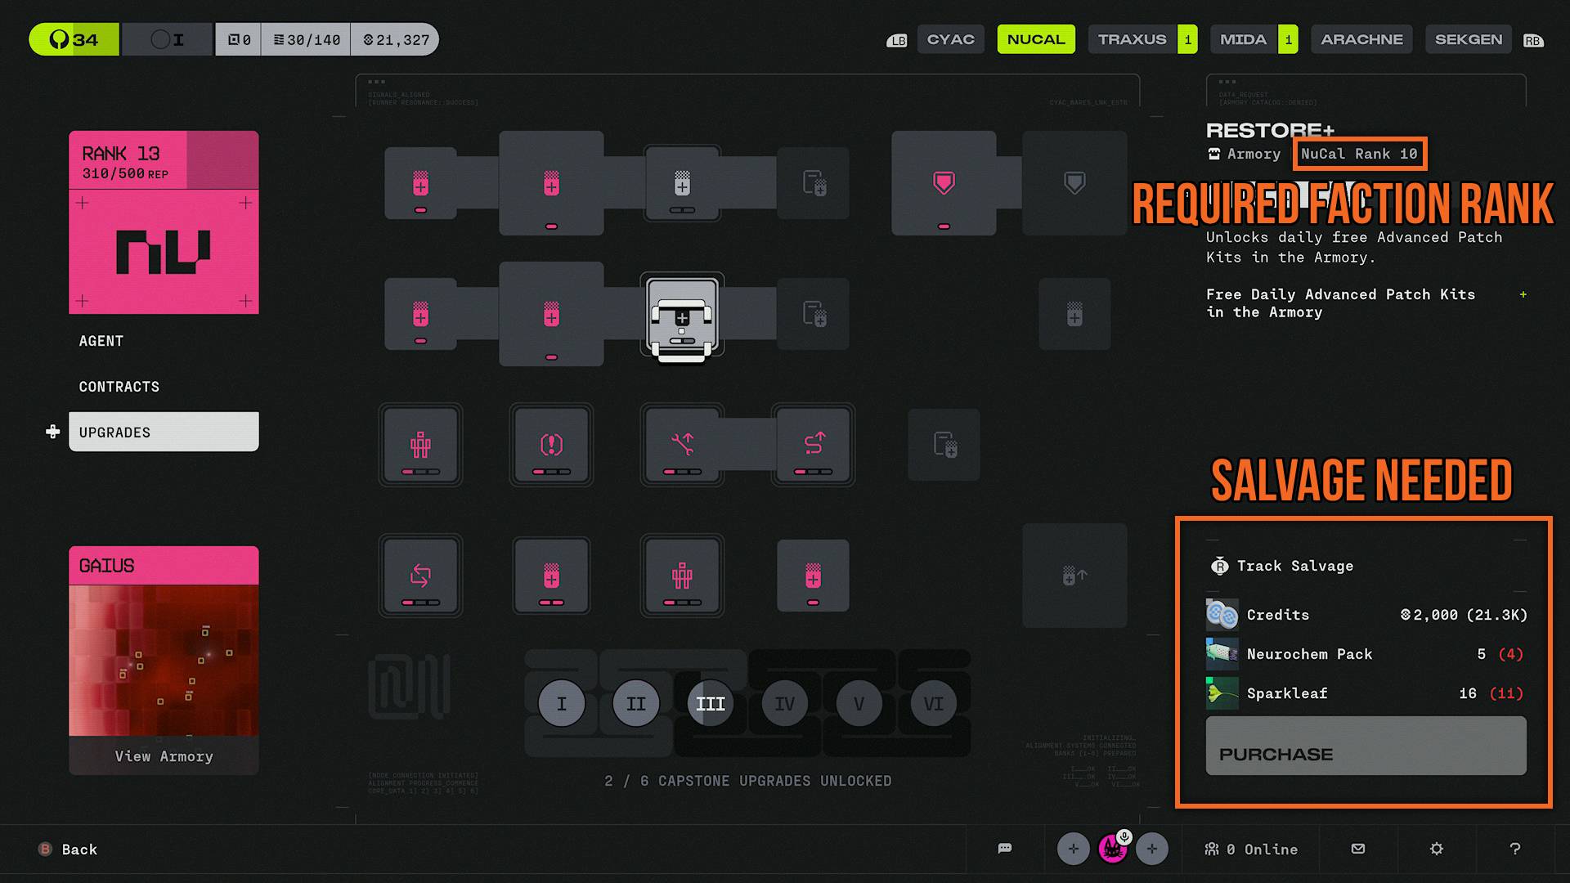Add party member with right plus slot

coord(1152,849)
